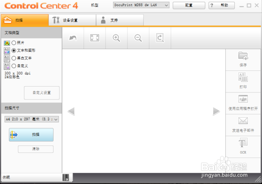Click the 24位彩色 text
This screenshot has height=184, width=262.
pos(12,77)
